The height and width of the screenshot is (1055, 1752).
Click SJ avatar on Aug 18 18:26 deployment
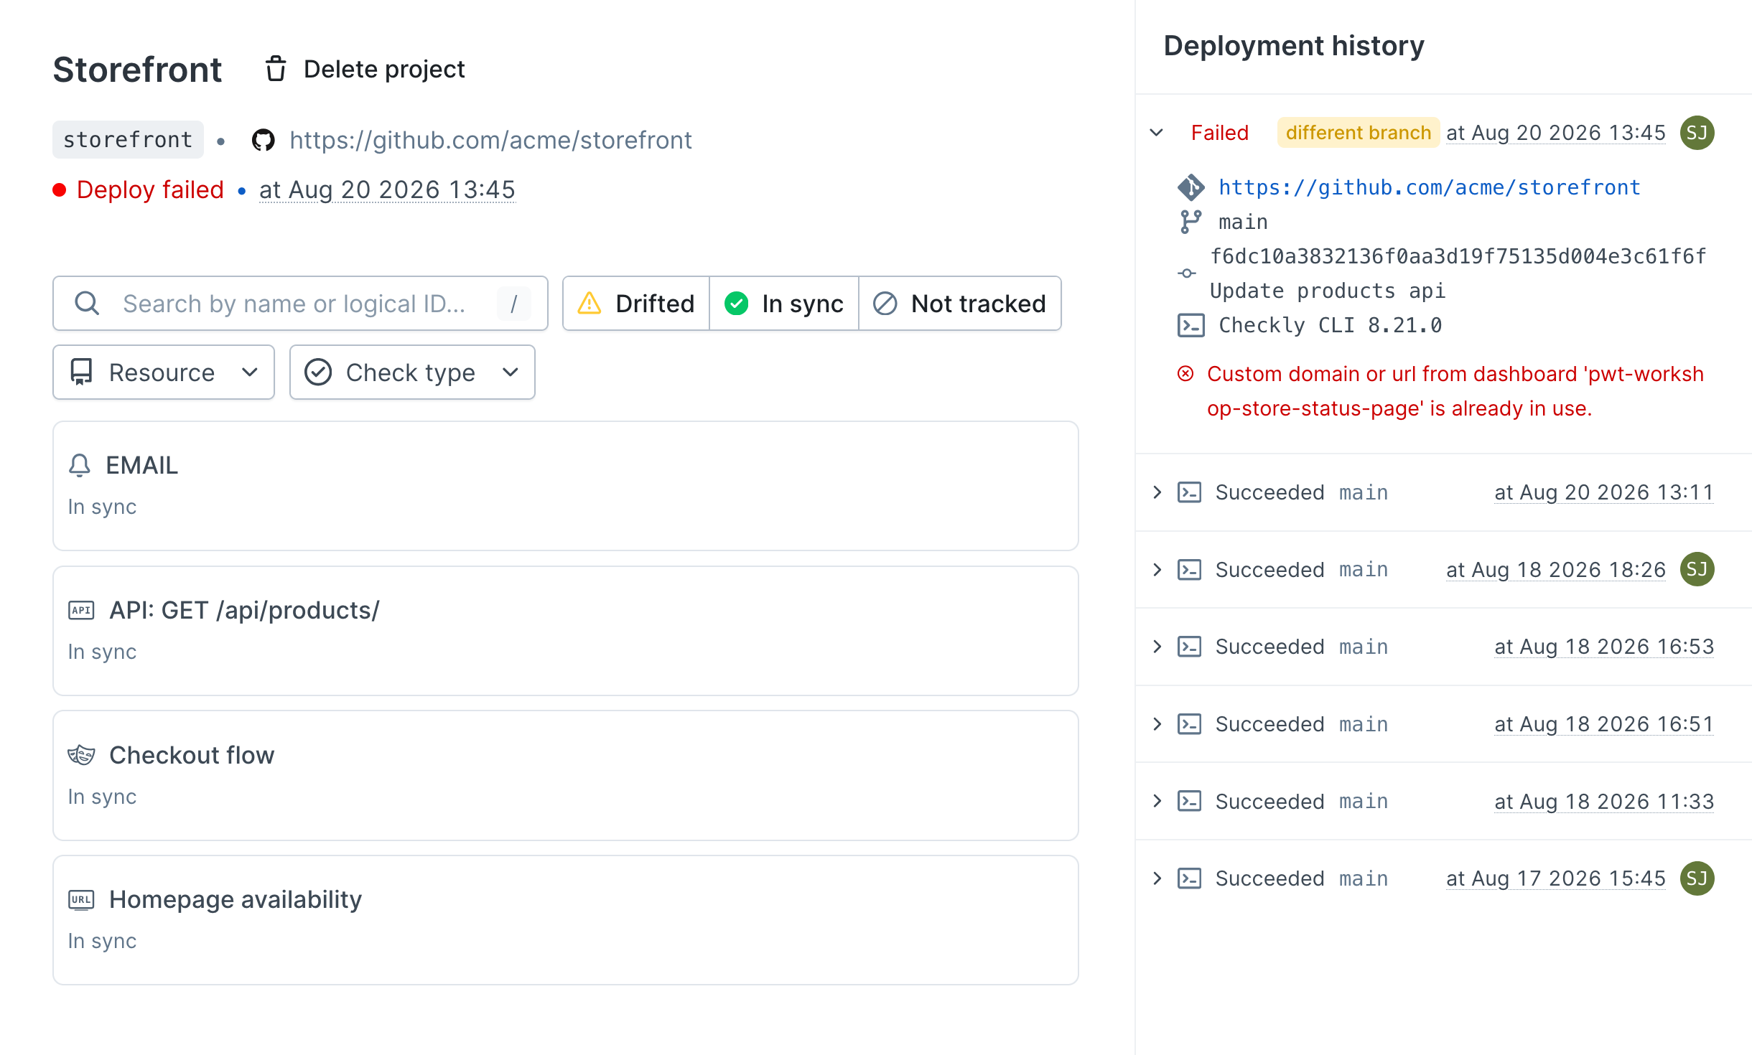[x=1697, y=569]
